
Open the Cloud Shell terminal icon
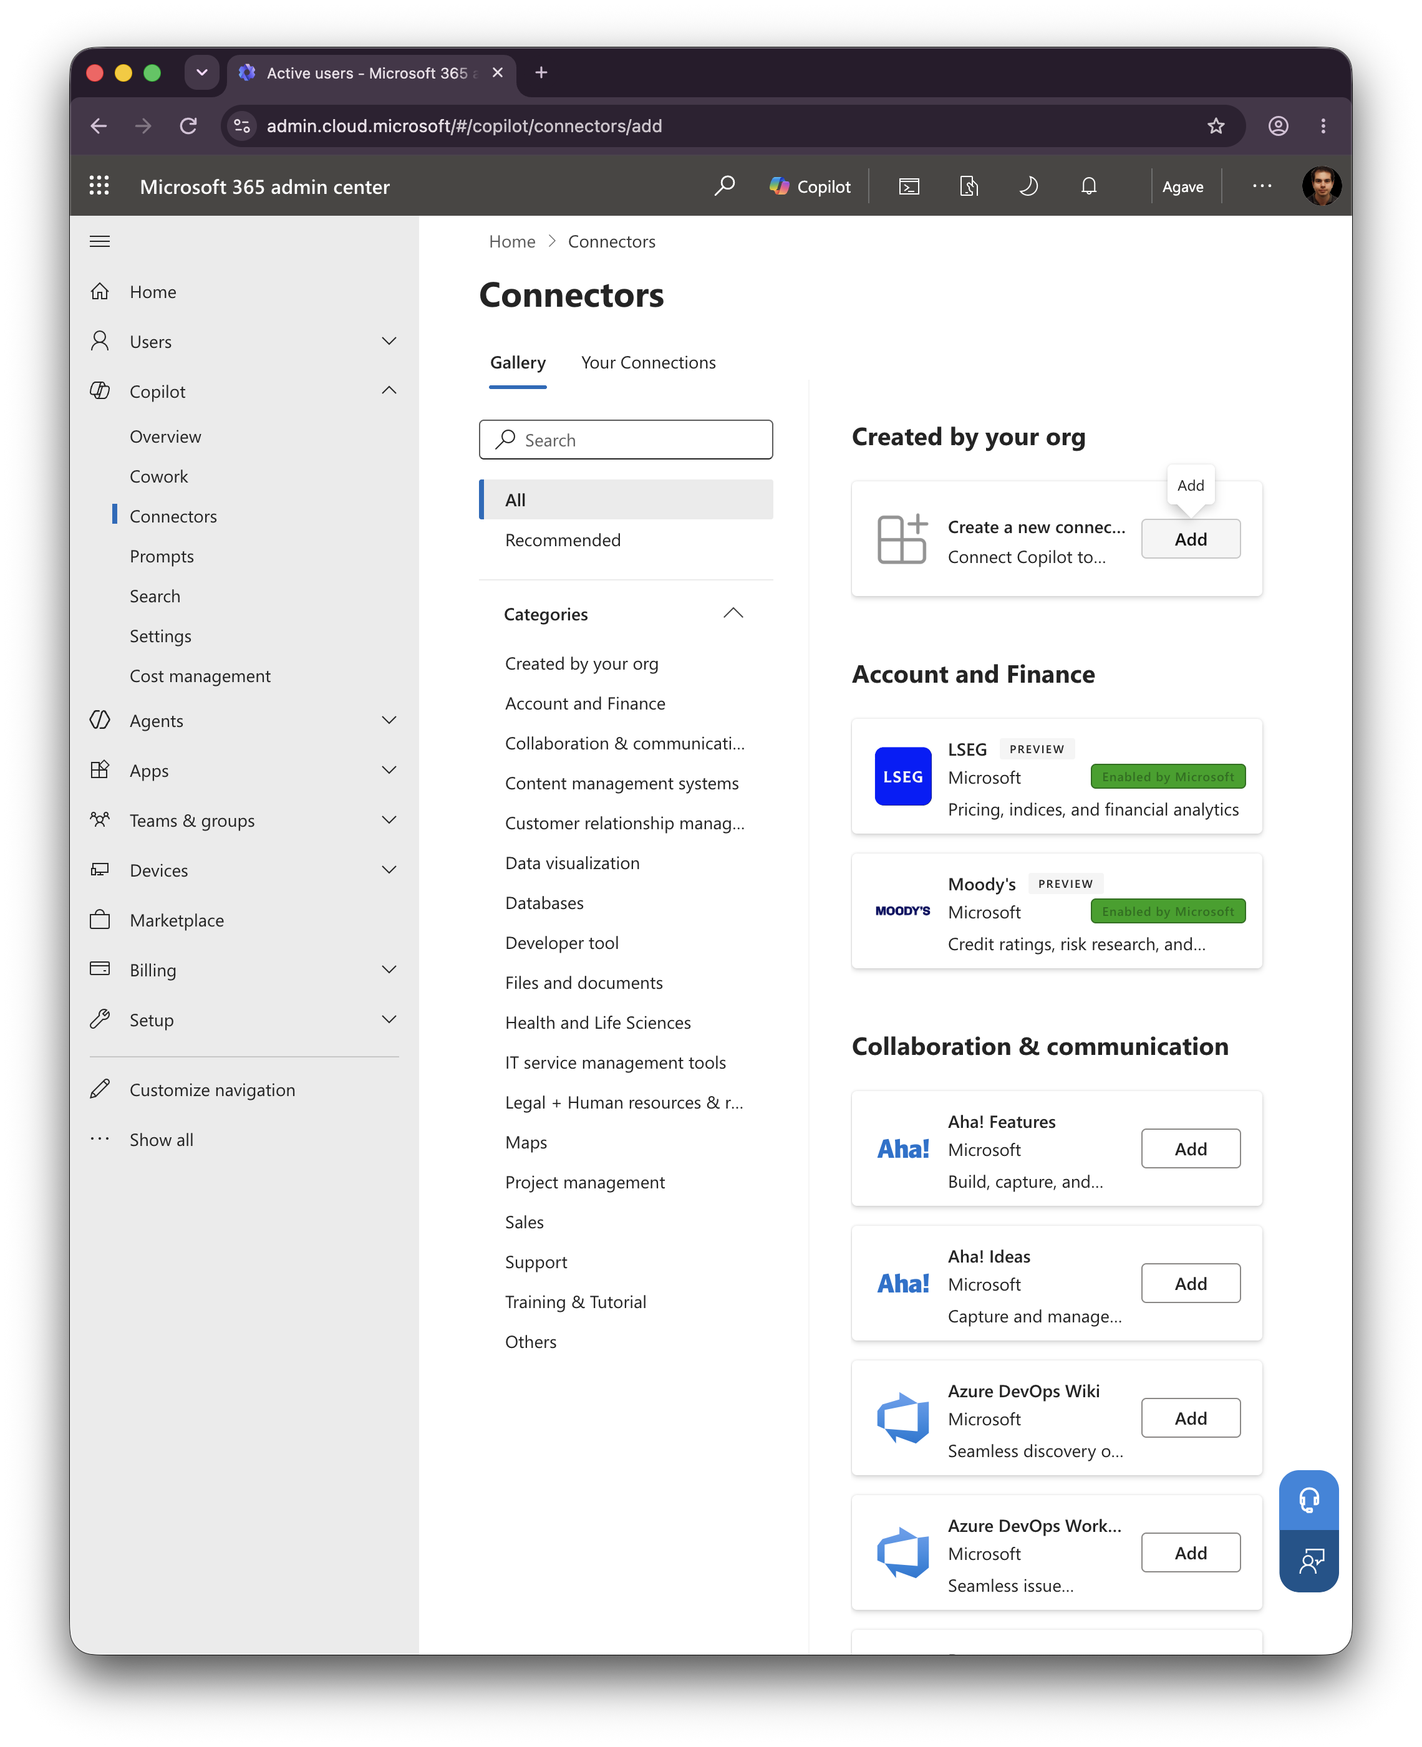point(909,186)
